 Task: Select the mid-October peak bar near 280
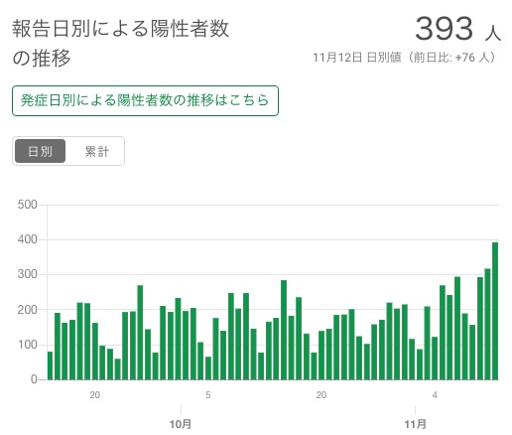[x=284, y=330]
